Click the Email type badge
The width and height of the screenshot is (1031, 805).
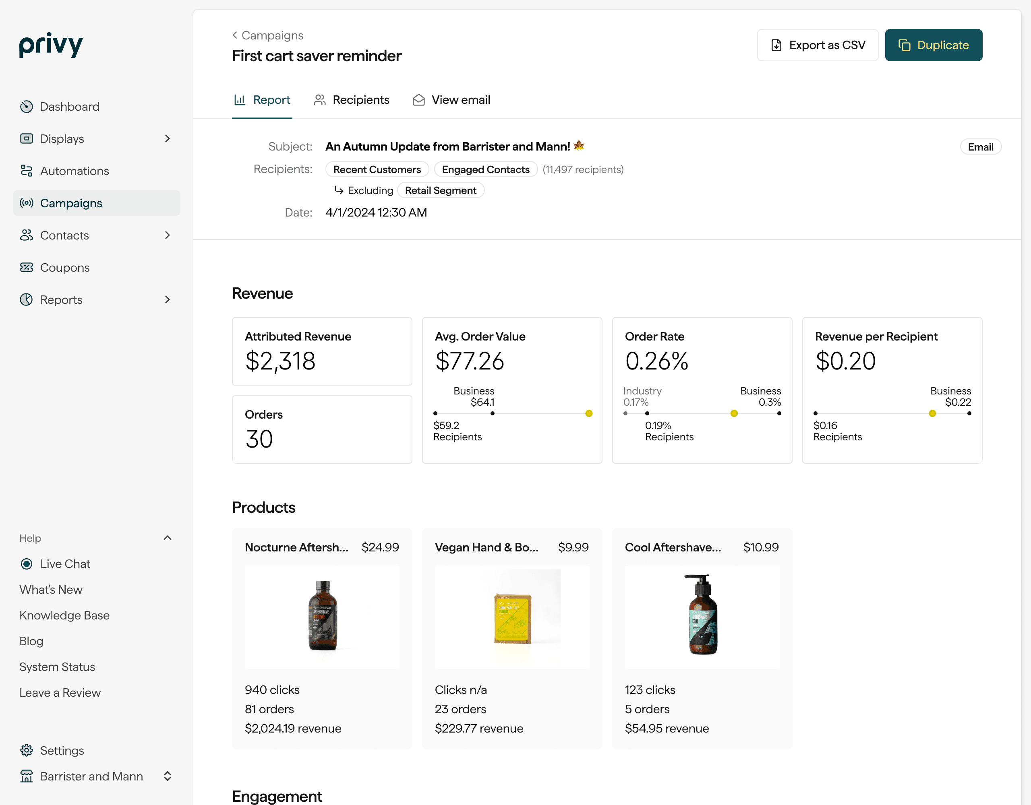tap(981, 147)
